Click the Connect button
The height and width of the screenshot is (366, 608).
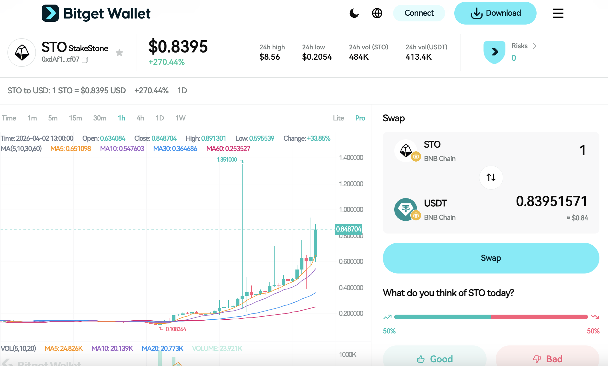tap(419, 13)
